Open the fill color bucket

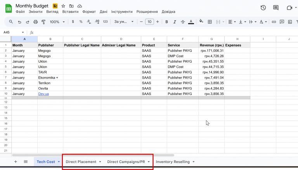201,21
